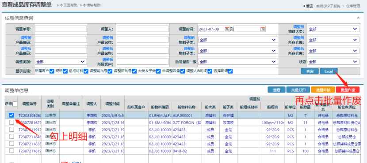Click the 查询 search button
Viewport: 367px width, 163px height.
click(x=310, y=71)
